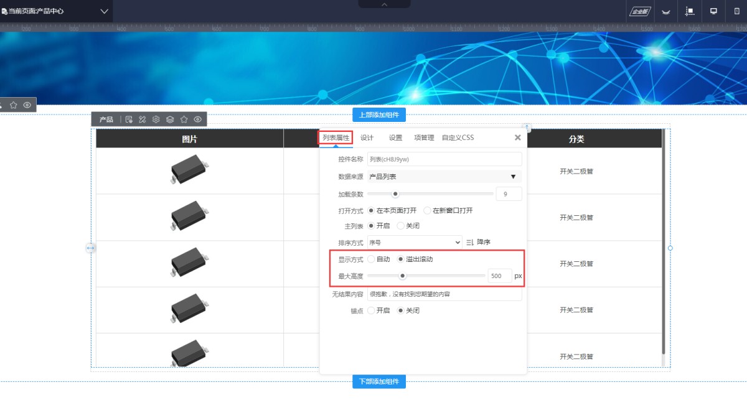Click the star icon in 产品 toolbar
This screenshot has height=400, width=747.
point(184,119)
